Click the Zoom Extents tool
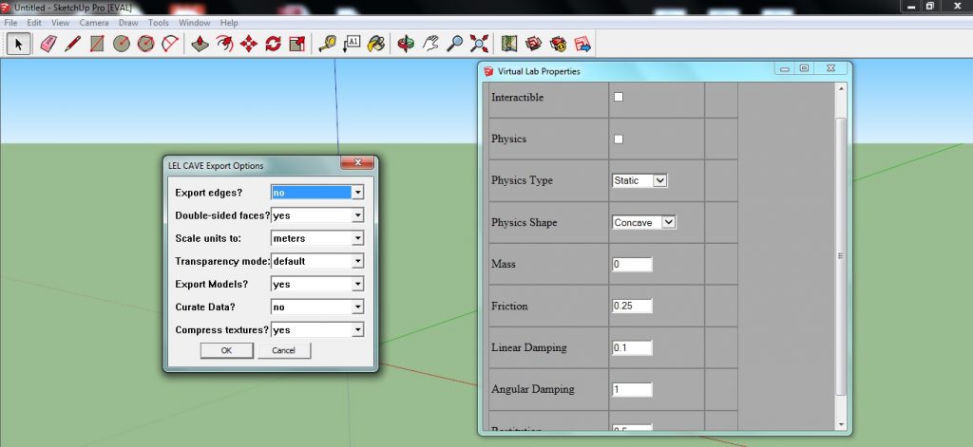Image resolution: width=973 pixels, height=447 pixels. coord(479,44)
